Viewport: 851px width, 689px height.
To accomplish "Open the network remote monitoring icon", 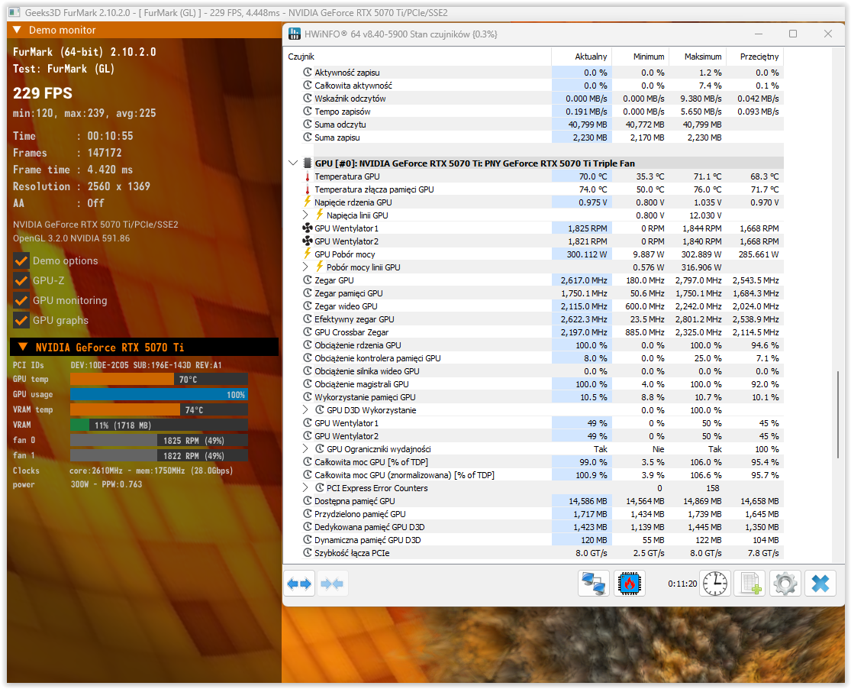I will [x=593, y=584].
